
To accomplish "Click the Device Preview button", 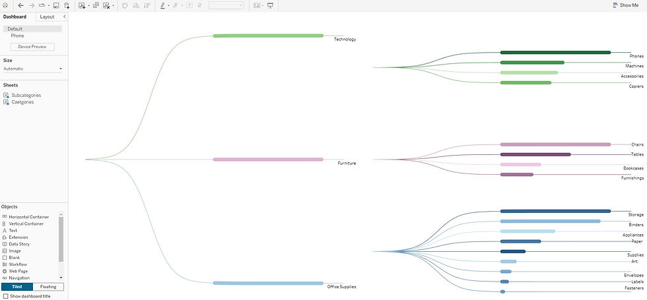I will click(32, 47).
